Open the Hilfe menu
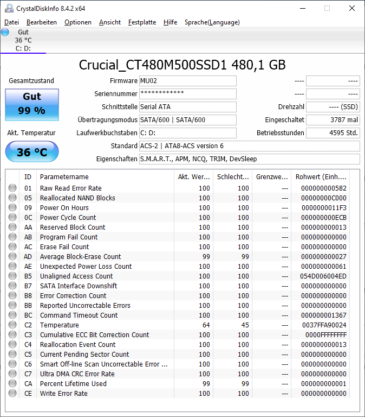This screenshot has width=365, height=417. [x=170, y=22]
